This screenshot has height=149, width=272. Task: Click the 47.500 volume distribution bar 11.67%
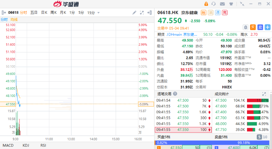click(258, 101)
